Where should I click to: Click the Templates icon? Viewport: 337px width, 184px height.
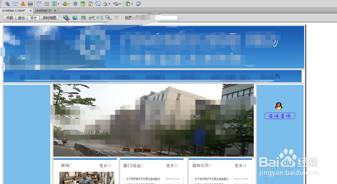128,4
